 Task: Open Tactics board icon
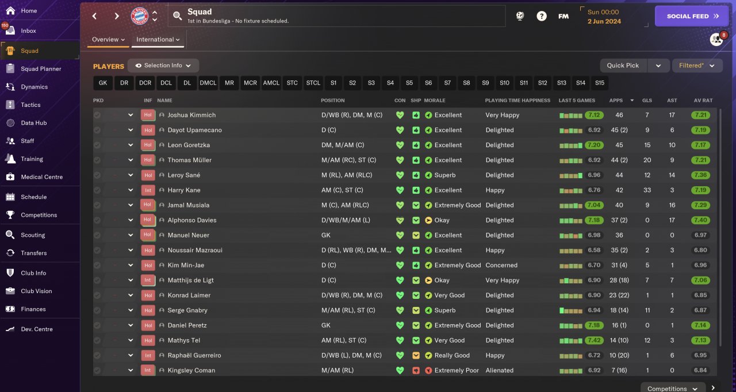tap(10, 105)
